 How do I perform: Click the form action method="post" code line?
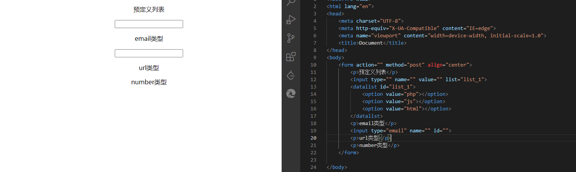pos(405,65)
